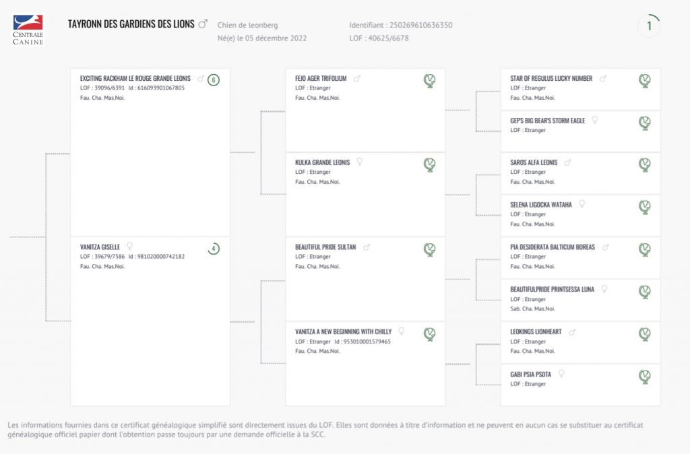This screenshot has height=454, width=690.
Task: Click the badge for Beautifulpride Printsessa Luna
Action: coord(645,292)
